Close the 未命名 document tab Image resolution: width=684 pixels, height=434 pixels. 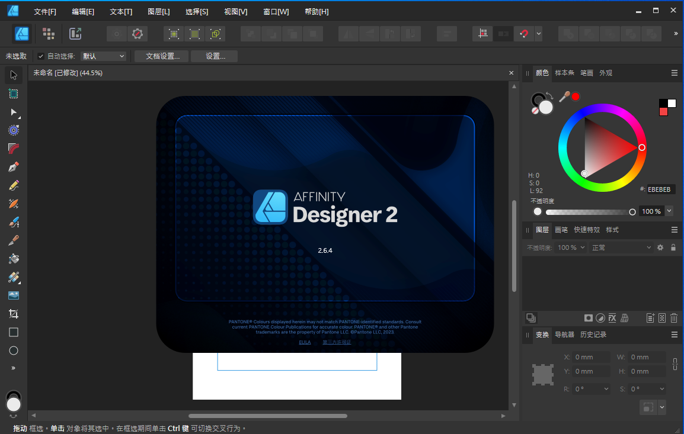512,73
